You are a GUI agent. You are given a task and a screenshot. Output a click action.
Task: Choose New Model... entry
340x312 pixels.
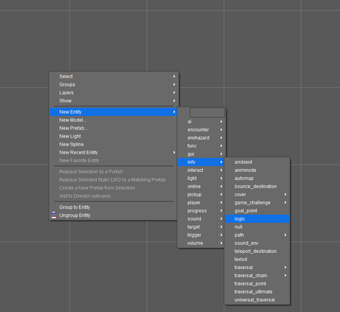click(113, 120)
